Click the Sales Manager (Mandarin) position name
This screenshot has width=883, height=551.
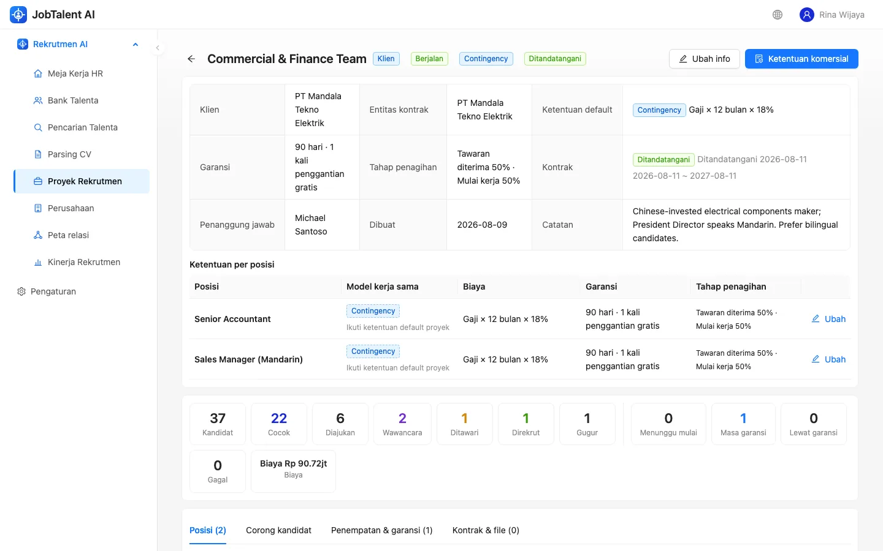point(248,359)
